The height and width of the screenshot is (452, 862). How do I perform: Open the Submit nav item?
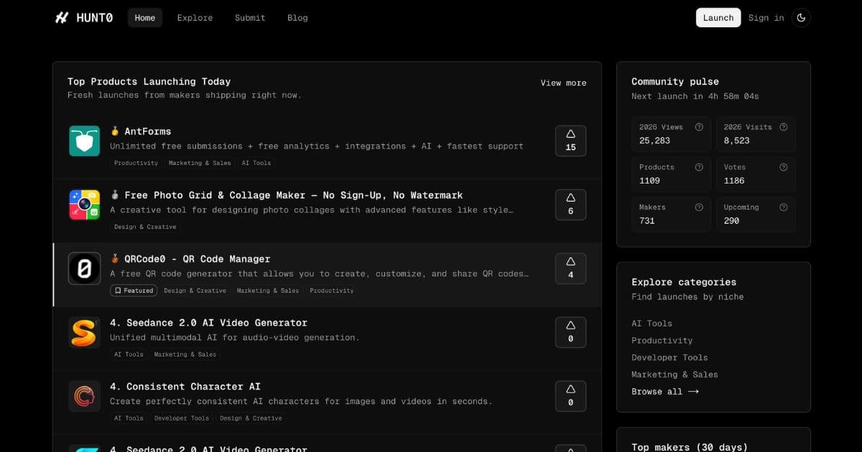pos(250,18)
